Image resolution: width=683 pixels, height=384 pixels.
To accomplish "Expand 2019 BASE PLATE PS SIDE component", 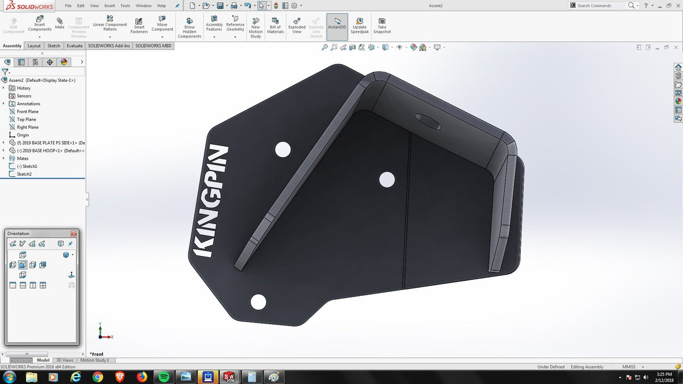I will (4, 142).
